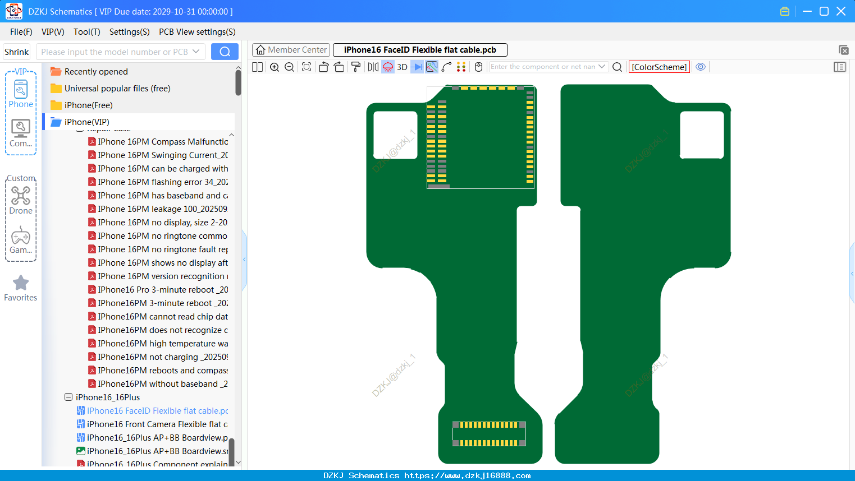Open the Settings(S) menu
The height and width of the screenshot is (481, 855).
pyautogui.click(x=130, y=32)
